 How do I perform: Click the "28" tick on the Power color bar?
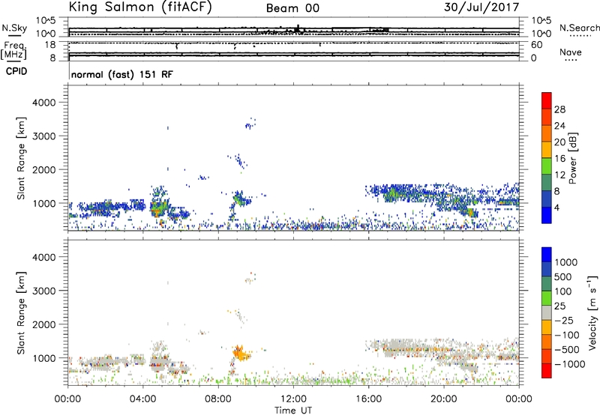pyautogui.click(x=559, y=109)
